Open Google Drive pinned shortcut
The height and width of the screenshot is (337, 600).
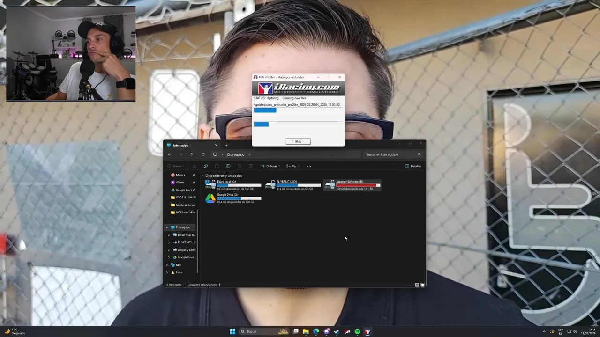pyautogui.click(x=183, y=190)
